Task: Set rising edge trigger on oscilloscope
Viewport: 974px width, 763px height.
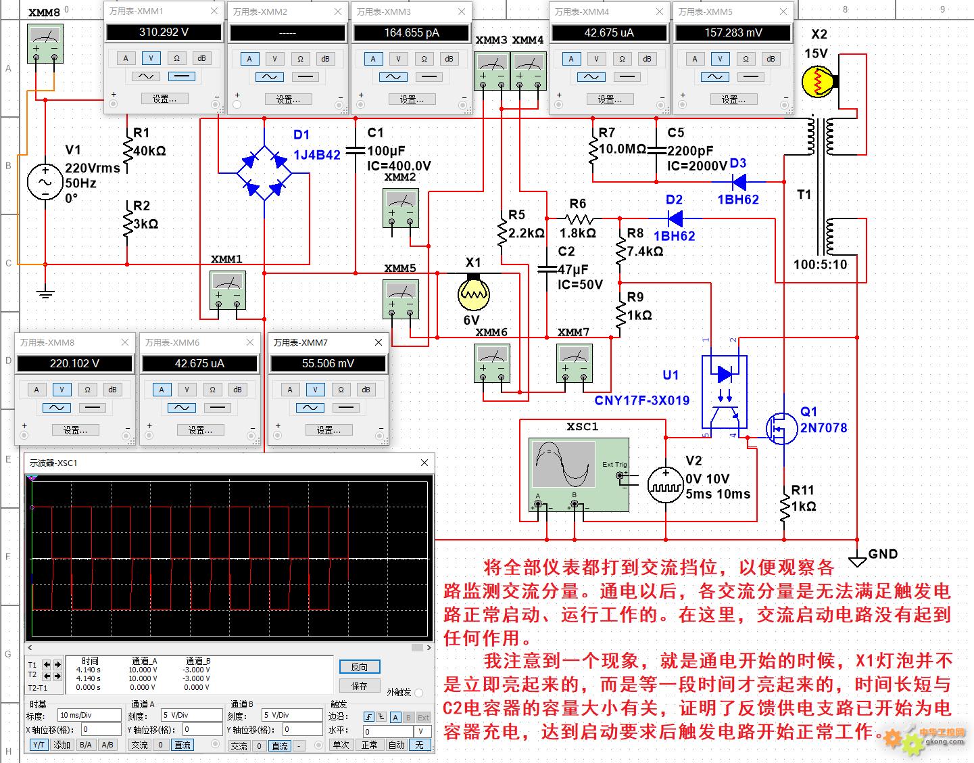Action: coord(369,717)
